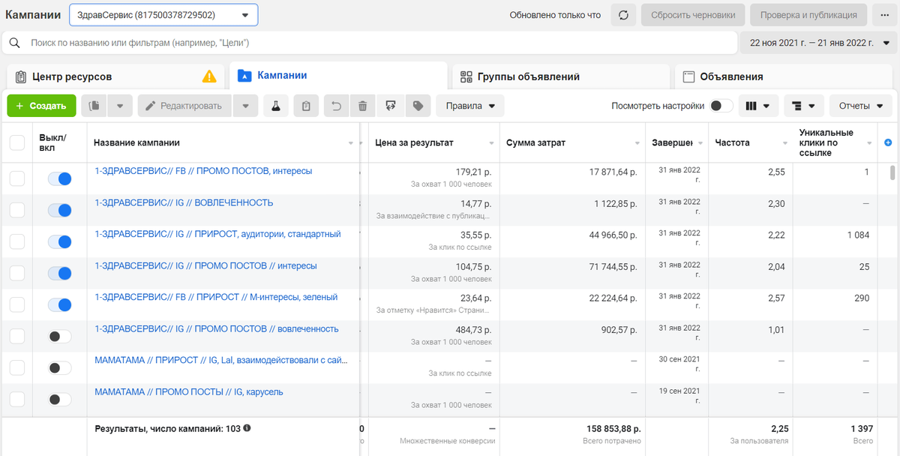This screenshot has width=900, height=456.
Task: Open campaign IG // ПРОМО ПОСТОВ // вовлеченность
Action: pyautogui.click(x=217, y=328)
